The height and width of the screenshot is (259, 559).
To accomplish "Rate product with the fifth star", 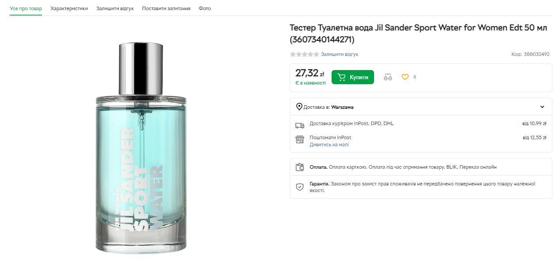I will click(316, 54).
